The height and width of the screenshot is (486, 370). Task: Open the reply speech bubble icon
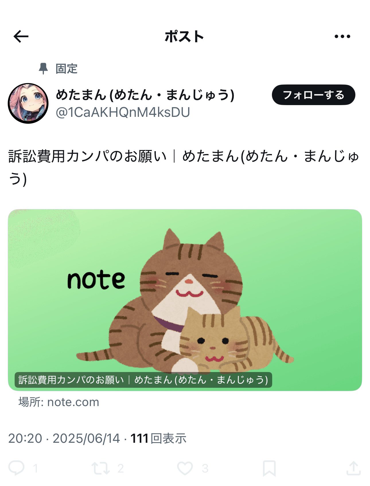pos(16,468)
